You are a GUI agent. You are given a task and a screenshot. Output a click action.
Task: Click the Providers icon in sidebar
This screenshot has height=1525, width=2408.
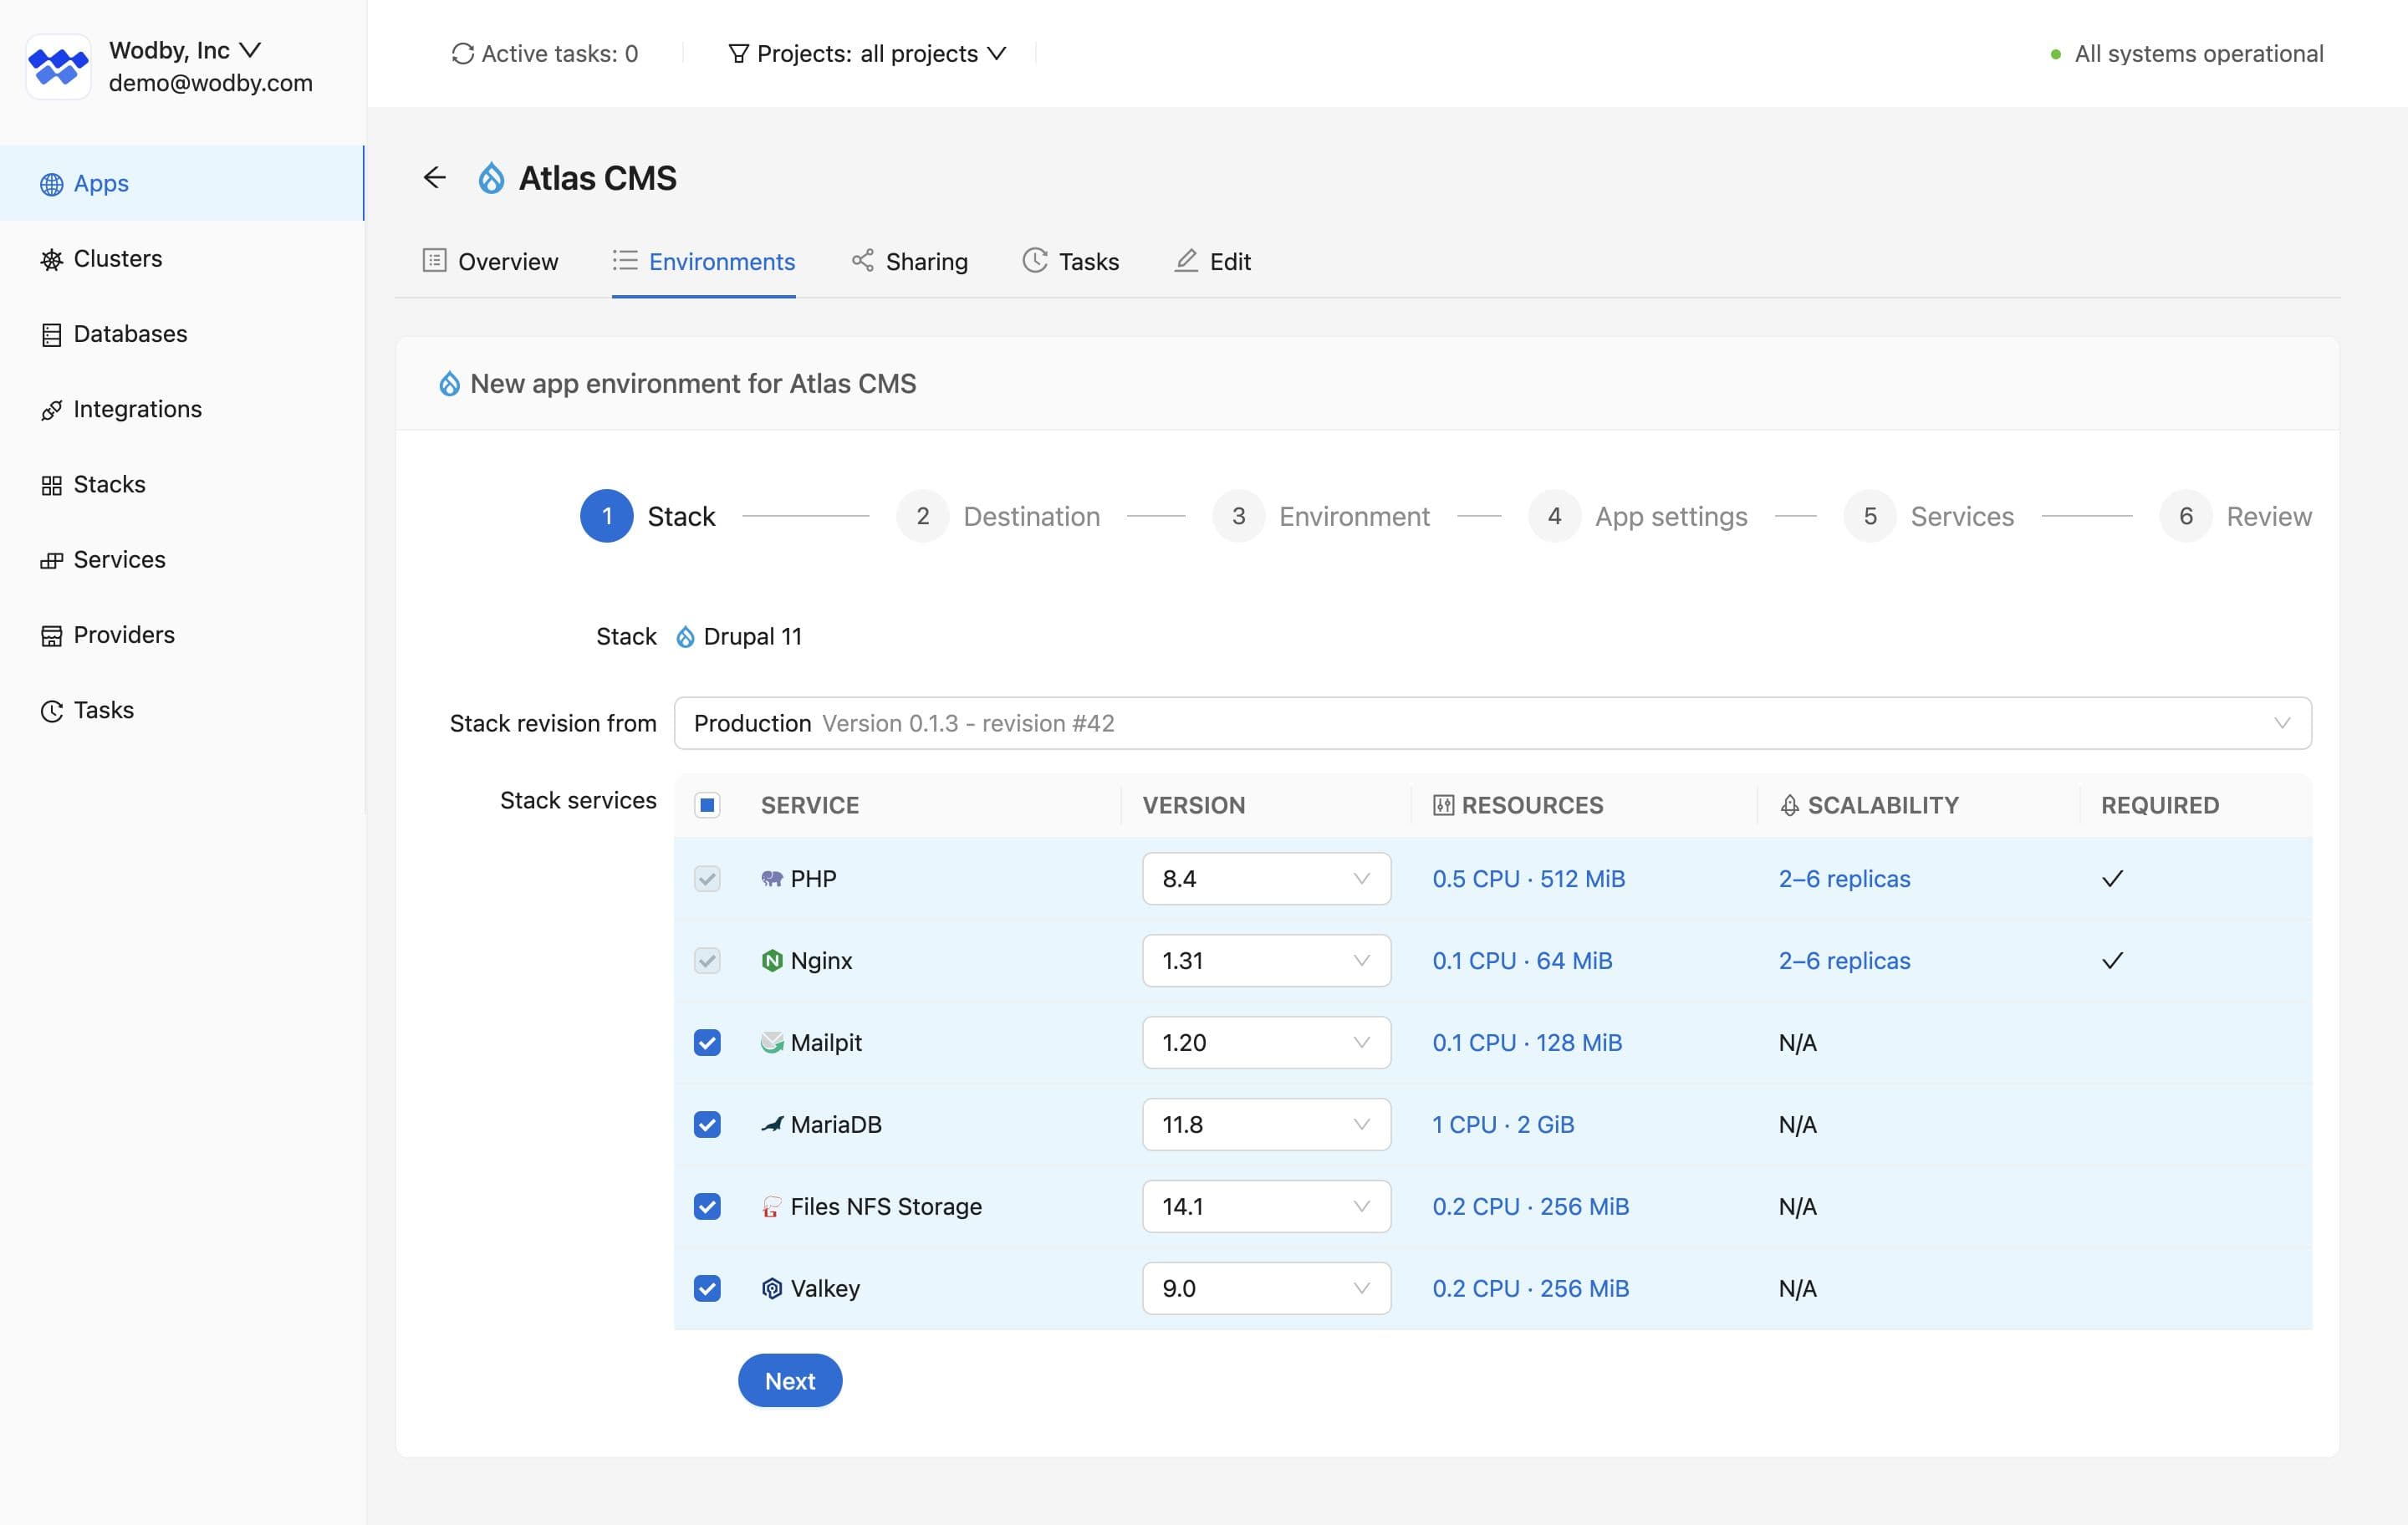pos(51,636)
